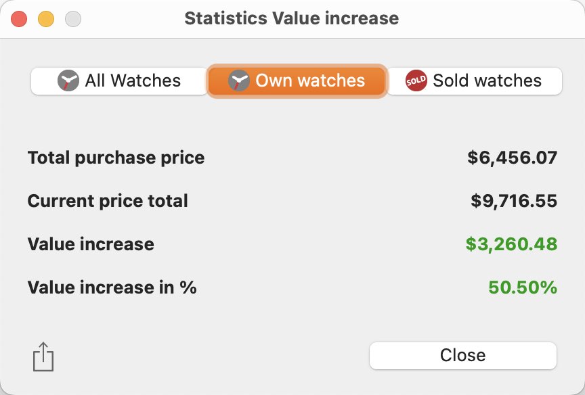Screen dimensions: 585x395
Task: Select the Own watches tab
Action: click(x=297, y=81)
